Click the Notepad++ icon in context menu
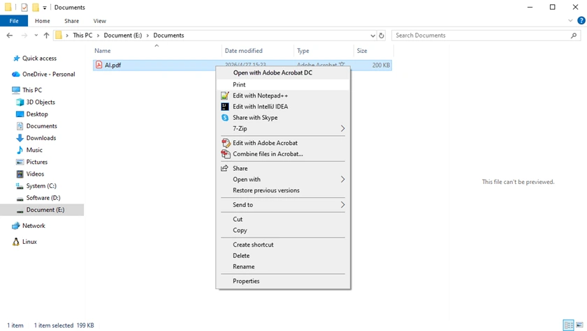 (x=224, y=95)
